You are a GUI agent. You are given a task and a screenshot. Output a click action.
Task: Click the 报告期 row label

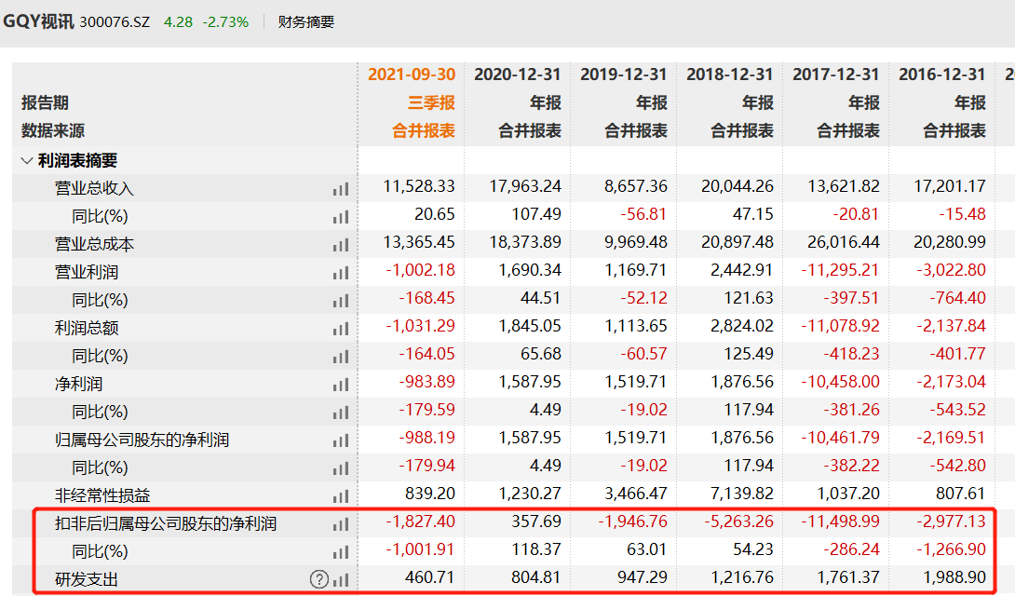(x=45, y=102)
